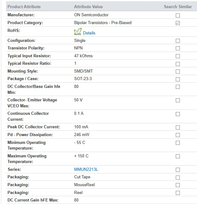Viewport: 197px width, 204px height.
Task: Click the RoHS: attribute label
Action: 14,30
